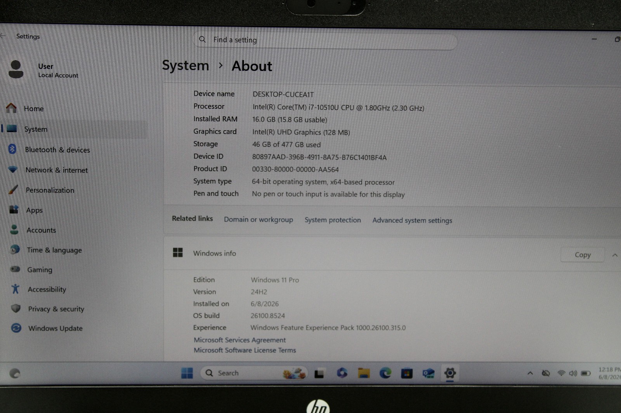
Task: Open Outlook from the taskbar
Action: click(x=428, y=373)
